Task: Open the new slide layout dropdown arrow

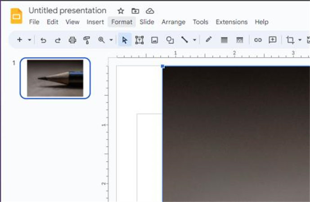Action: (30, 40)
